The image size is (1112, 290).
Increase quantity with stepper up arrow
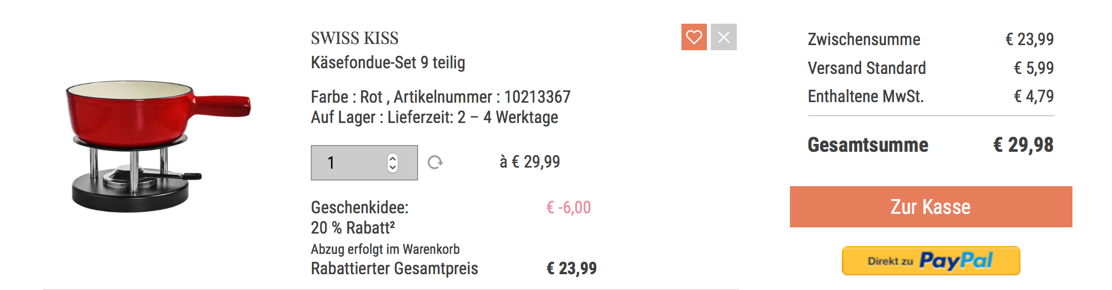pyautogui.click(x=393, y=158)
